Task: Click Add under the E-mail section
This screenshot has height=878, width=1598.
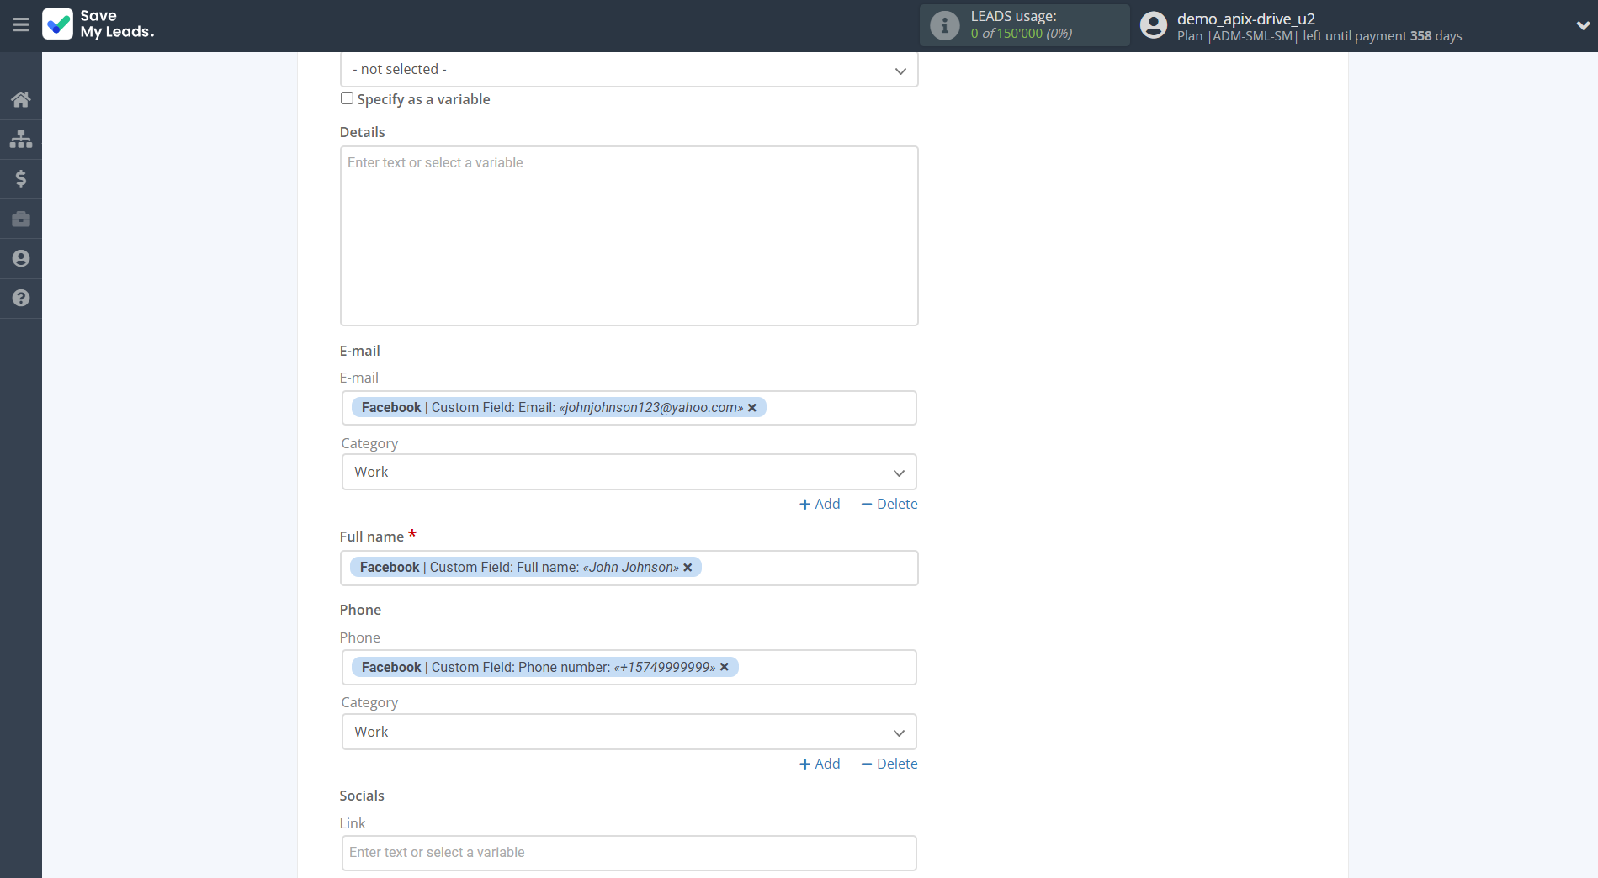Action: 820,504
